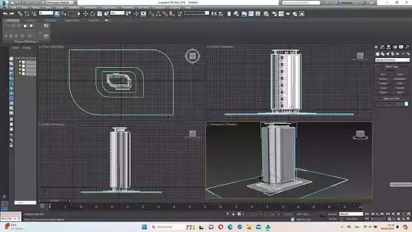412x232 pixels.
Task: Open the reference coordinate system dropdown
Action: pos(117,13)
